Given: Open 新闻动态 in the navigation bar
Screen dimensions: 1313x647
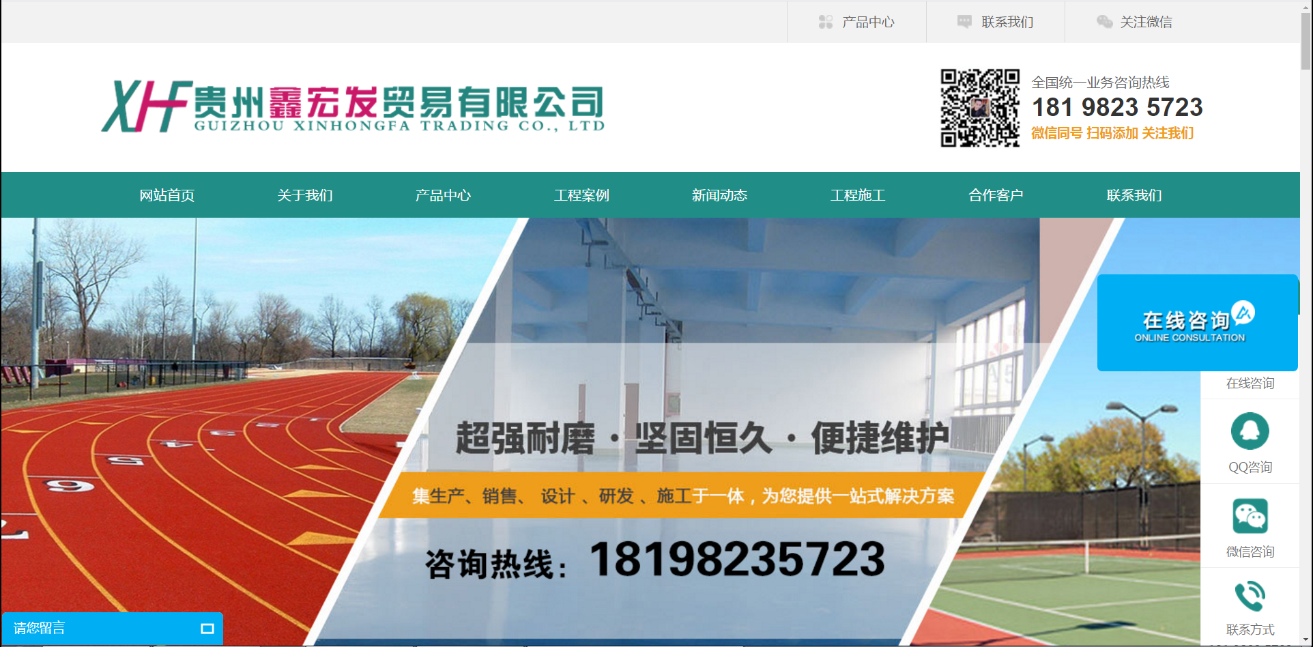Looking at the screenshot, I should pos(719,195).
